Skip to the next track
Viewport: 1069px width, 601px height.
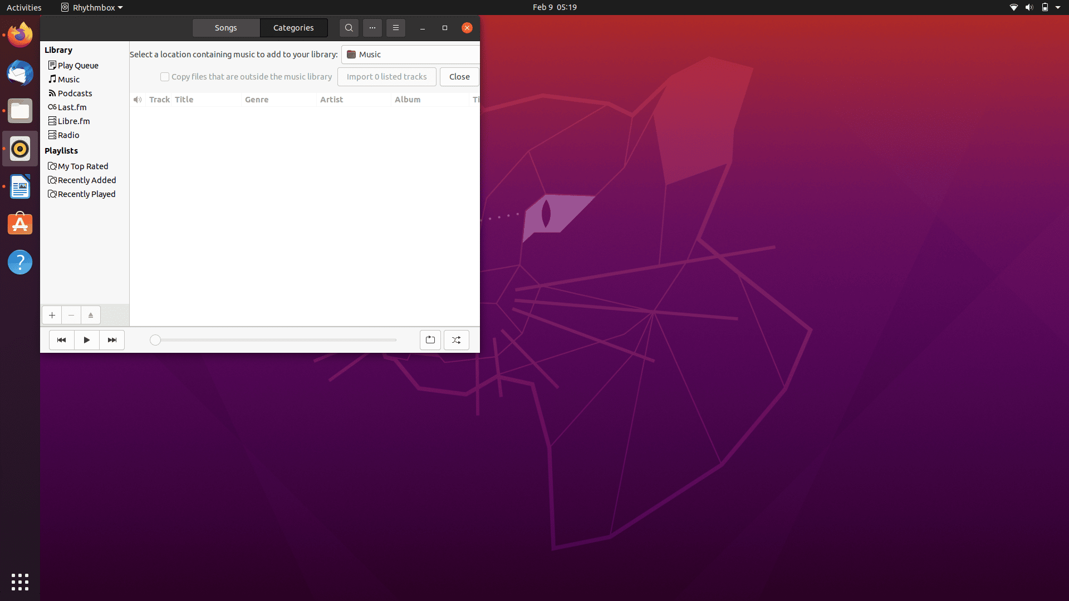click(112, 340)
